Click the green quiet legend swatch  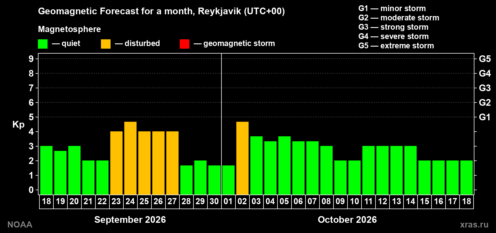[x=43, y=44]
